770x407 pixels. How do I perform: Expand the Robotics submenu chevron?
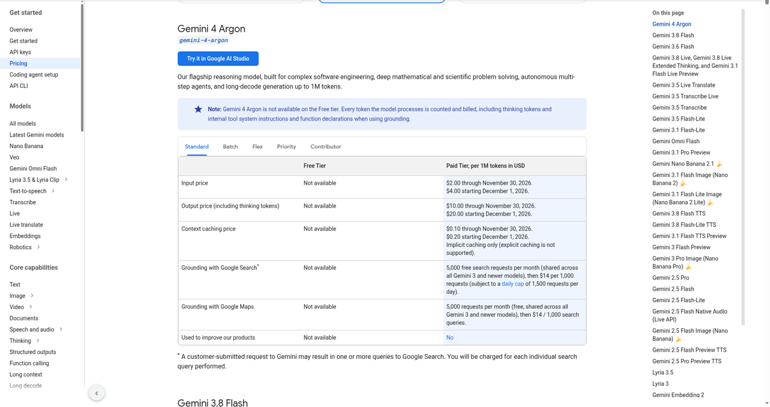38,247
